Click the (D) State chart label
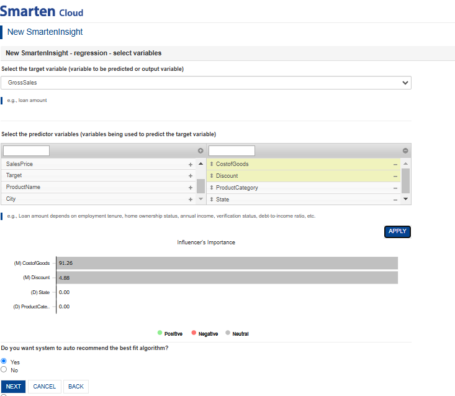 pos(40,292)
